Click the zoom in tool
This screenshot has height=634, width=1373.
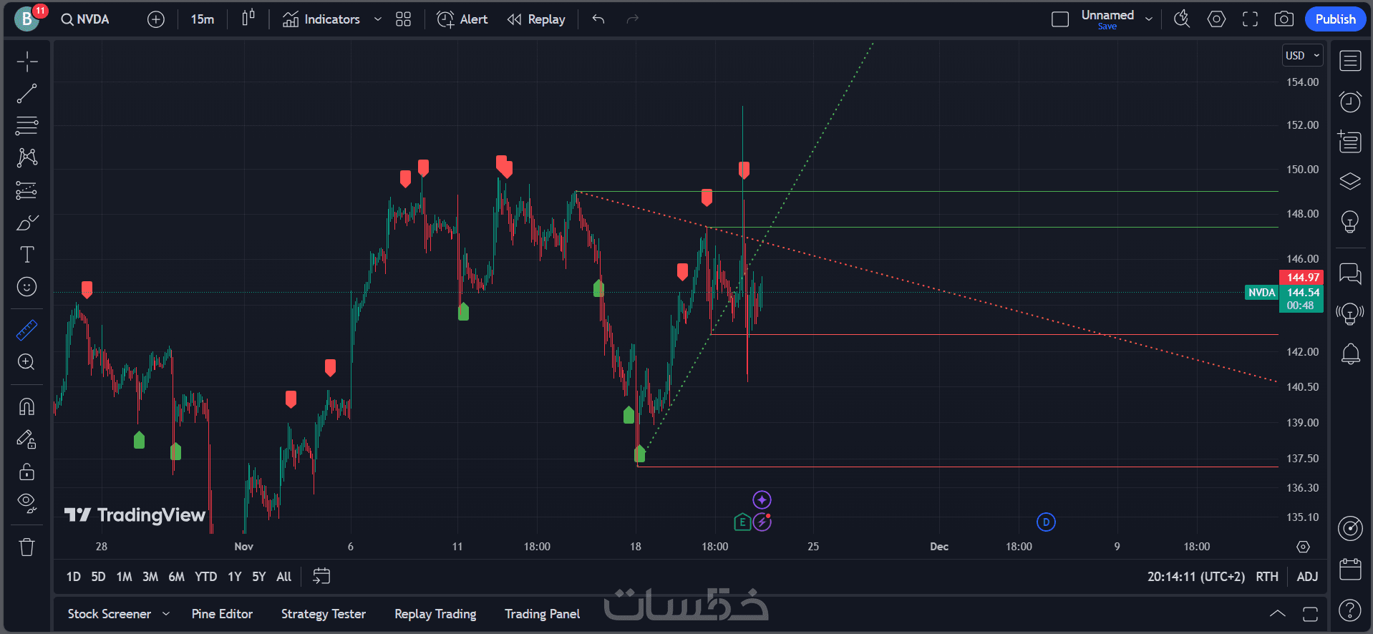(x=27, y=362)
